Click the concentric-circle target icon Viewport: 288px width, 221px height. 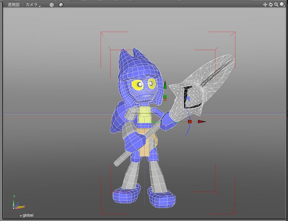click(x=51, y=5)
